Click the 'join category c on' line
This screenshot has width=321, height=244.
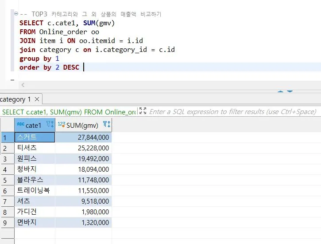(x=97, y=50)
